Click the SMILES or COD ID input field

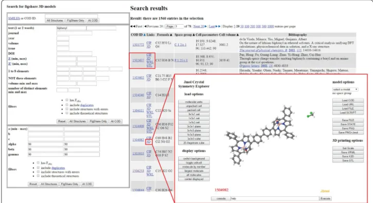click(x=72, y=16)
